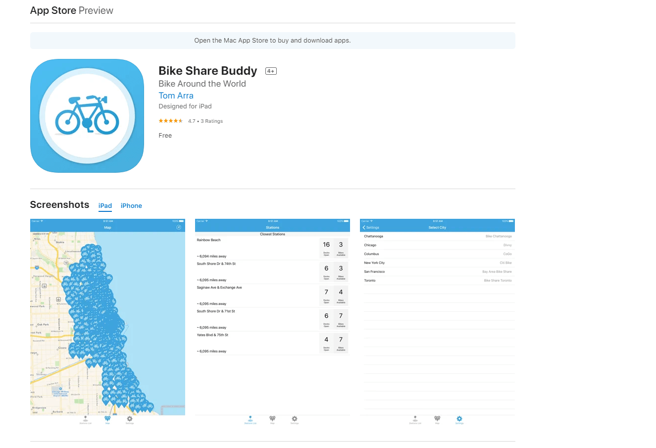Switch to the iPad screenshots tab

(x=105, y=205)
